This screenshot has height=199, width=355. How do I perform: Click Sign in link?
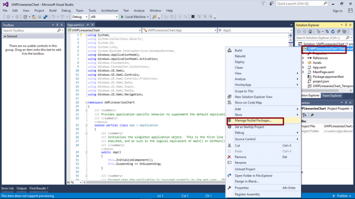(x=338, y=11)
